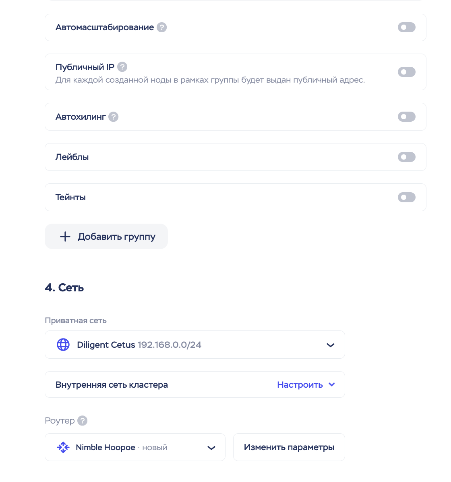Expand Настроить for Внутренняя сеть кластера
This screenshot has width=451, height=482.
point(306,385)
